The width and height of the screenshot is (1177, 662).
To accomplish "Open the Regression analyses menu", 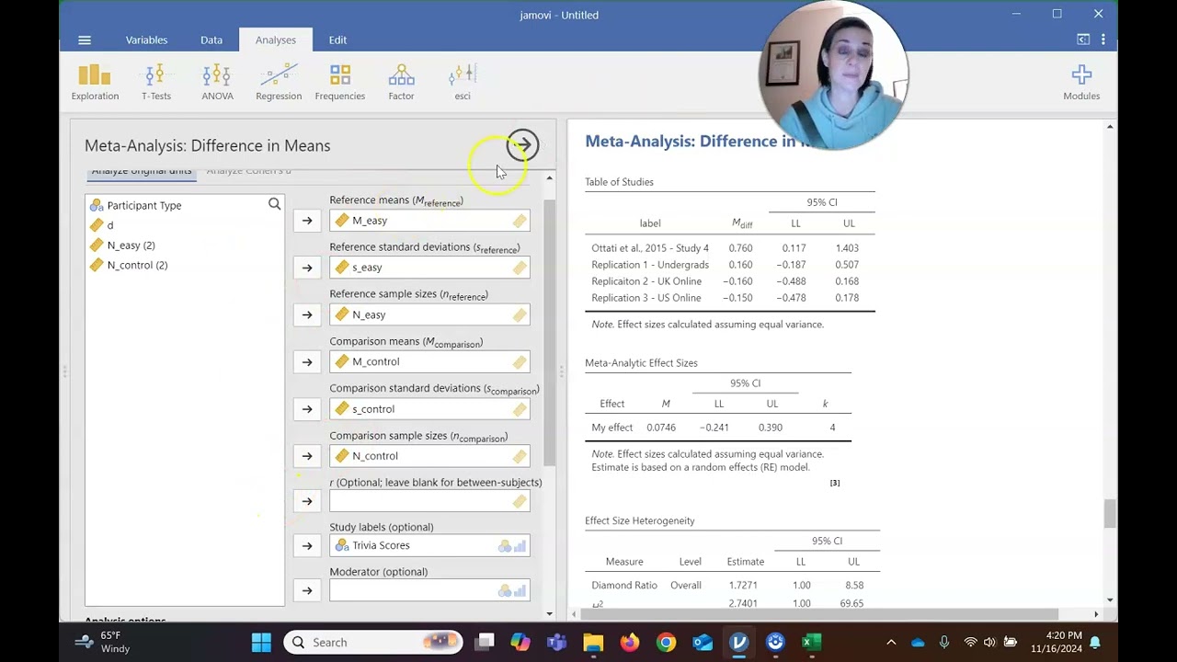I will (x=279, y=82).
